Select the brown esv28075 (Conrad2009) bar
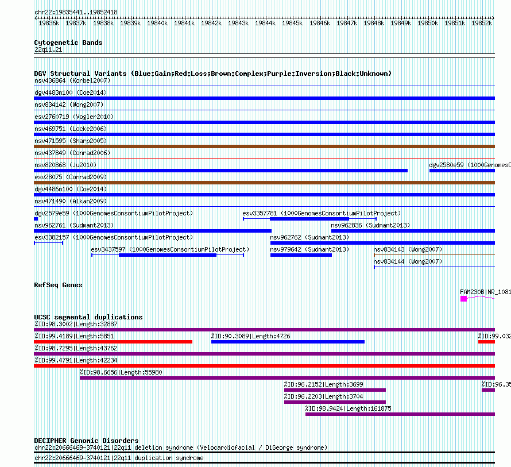Image resolution: width=511 pixels, height=467 pixels. point(264,183)
